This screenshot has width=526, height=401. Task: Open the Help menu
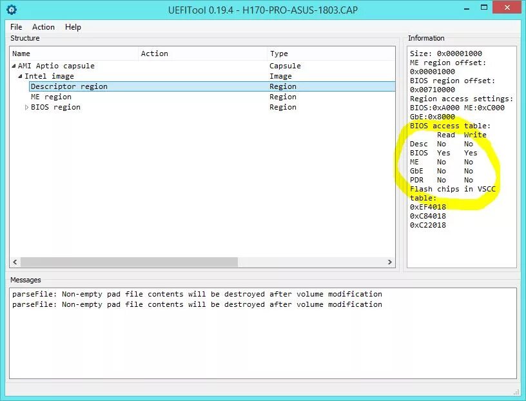click(73, 27)
